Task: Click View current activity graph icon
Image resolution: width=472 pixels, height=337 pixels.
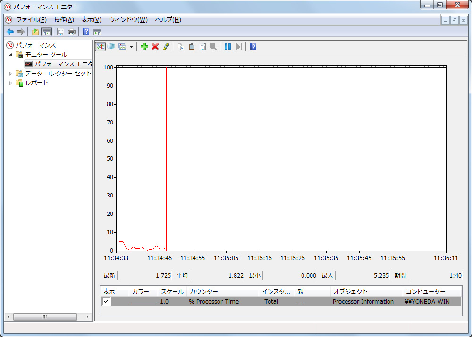Action: tap(101, 47)
